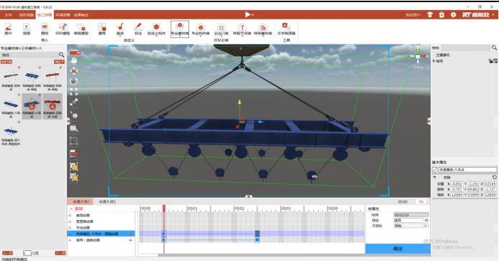Open settings with the gear icon
499x261 pixels.
[453, 14]
